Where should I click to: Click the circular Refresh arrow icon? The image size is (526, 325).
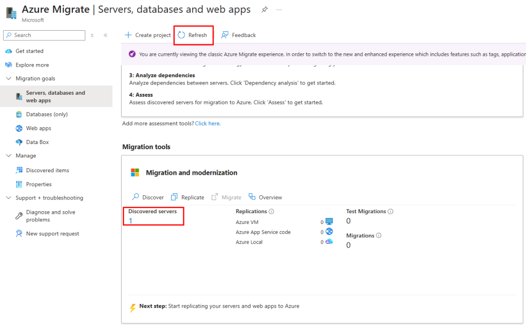181,35
